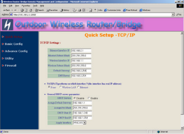Open the History toolbar button
184x134 pixels.
pyautogui.click(x=65, y=10)
